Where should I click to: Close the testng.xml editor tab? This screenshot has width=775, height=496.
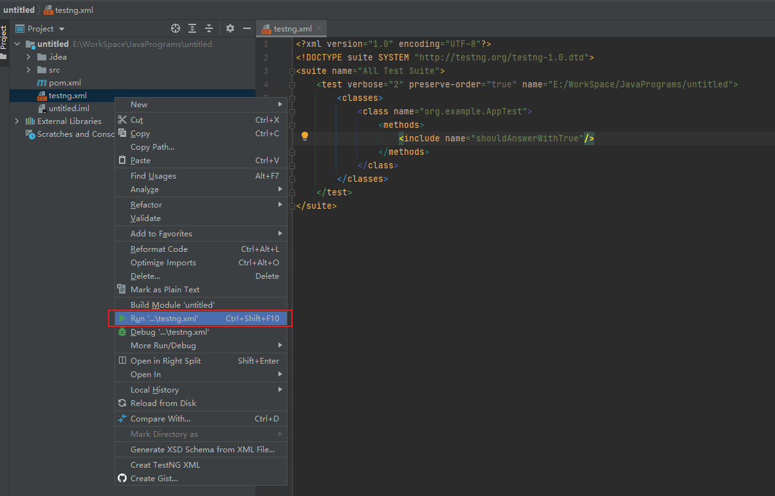click(319, 28)
